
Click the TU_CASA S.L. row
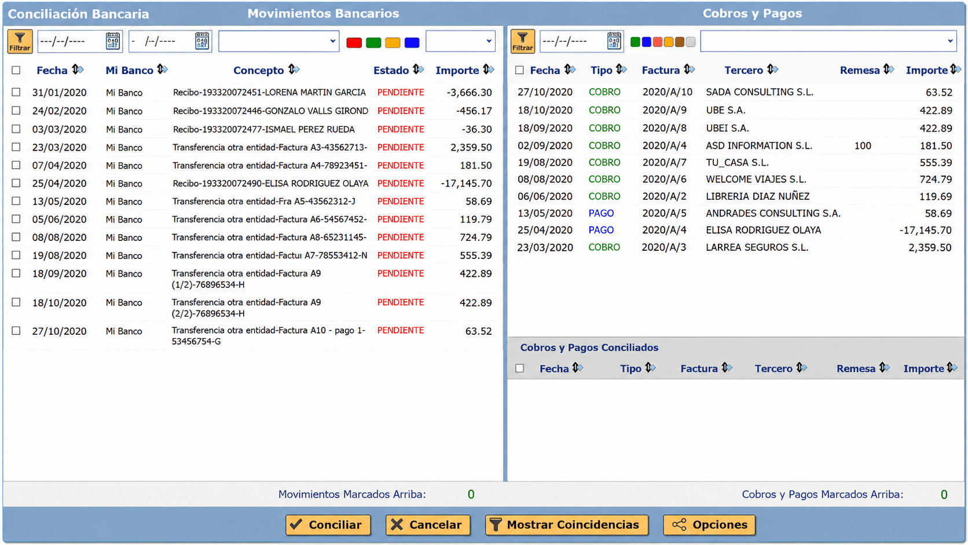(735, 163)
